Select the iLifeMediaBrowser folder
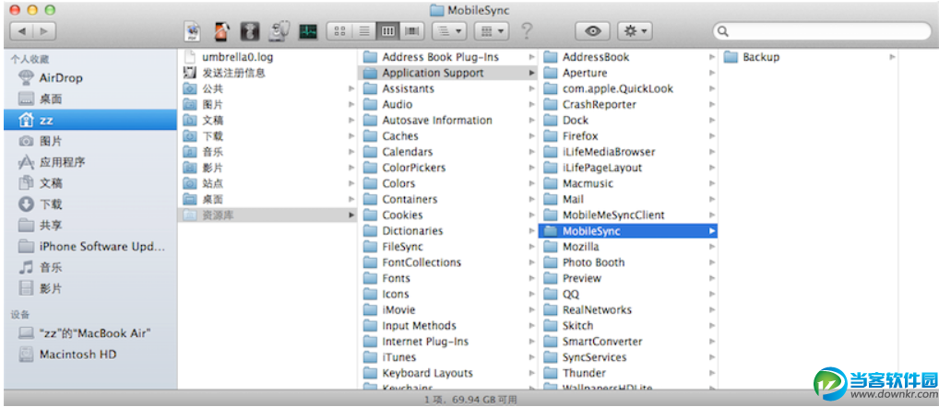This screenshot has height=407, width=939. pos(628,152)
